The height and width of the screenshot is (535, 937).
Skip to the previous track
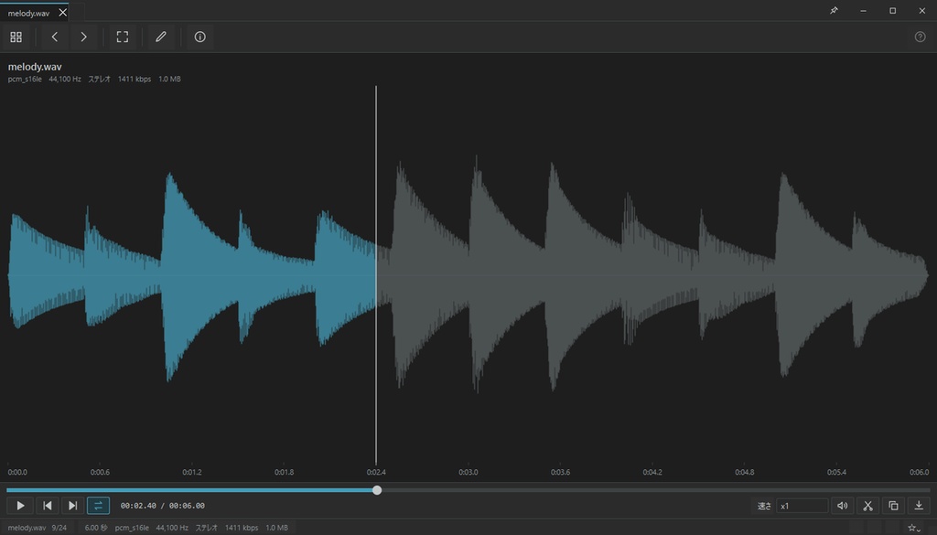pos(48,506)
